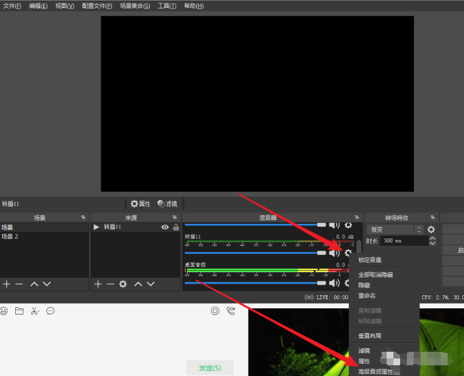Open the emoji picker in the chat toolbar
Screen dimensions: 464x376
click(x=4, y=311)
